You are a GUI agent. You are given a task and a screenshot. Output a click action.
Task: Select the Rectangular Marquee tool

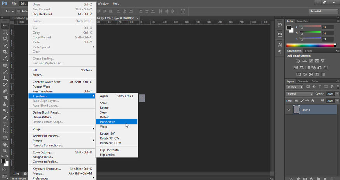(5, 32)
